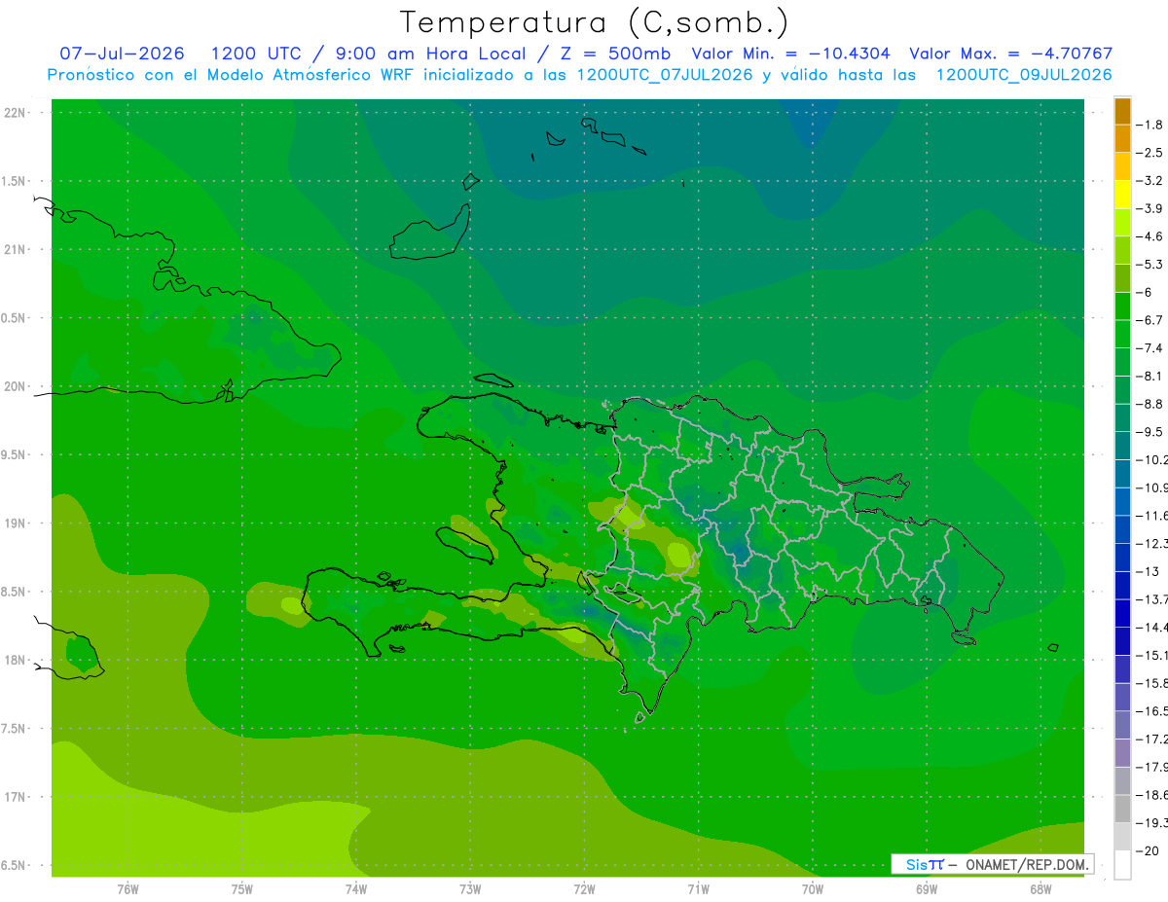
Task: Click legend swatch between -14.4 and -15.1
Action: pos(1122,641)
